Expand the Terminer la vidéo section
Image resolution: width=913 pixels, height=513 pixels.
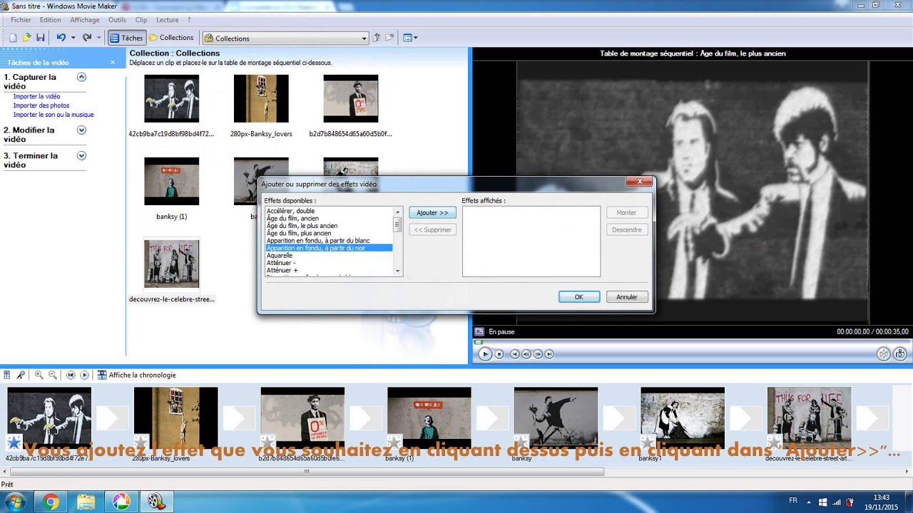[81, 155]
